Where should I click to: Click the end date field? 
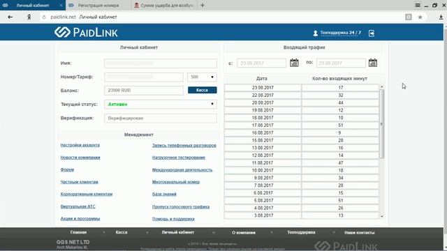tap(341, 63)
